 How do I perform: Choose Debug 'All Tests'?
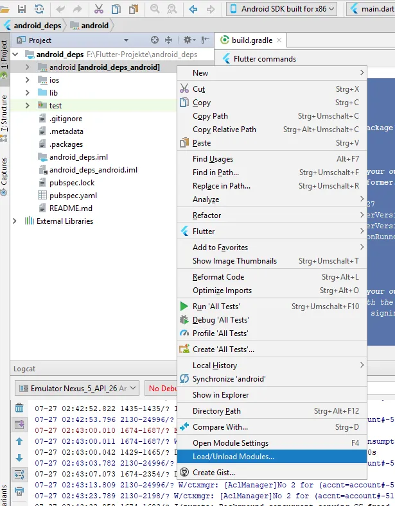point(272,320)
